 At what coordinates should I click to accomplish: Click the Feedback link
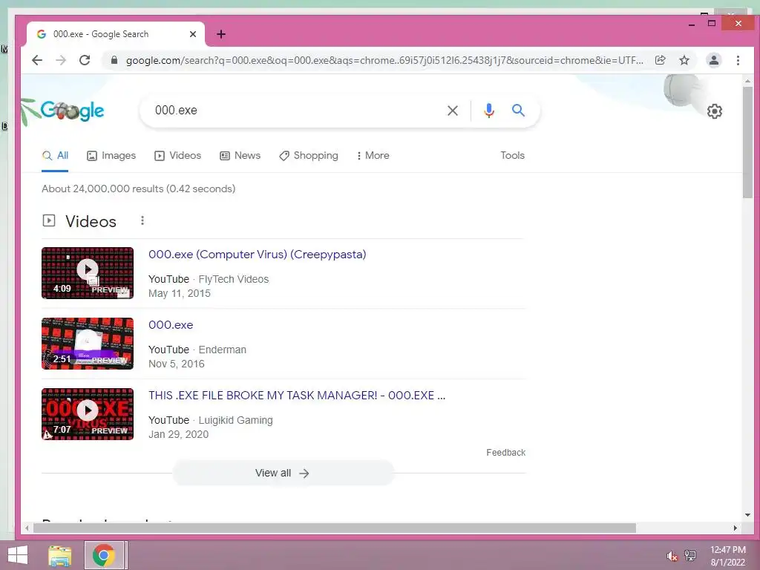(505, 452)
